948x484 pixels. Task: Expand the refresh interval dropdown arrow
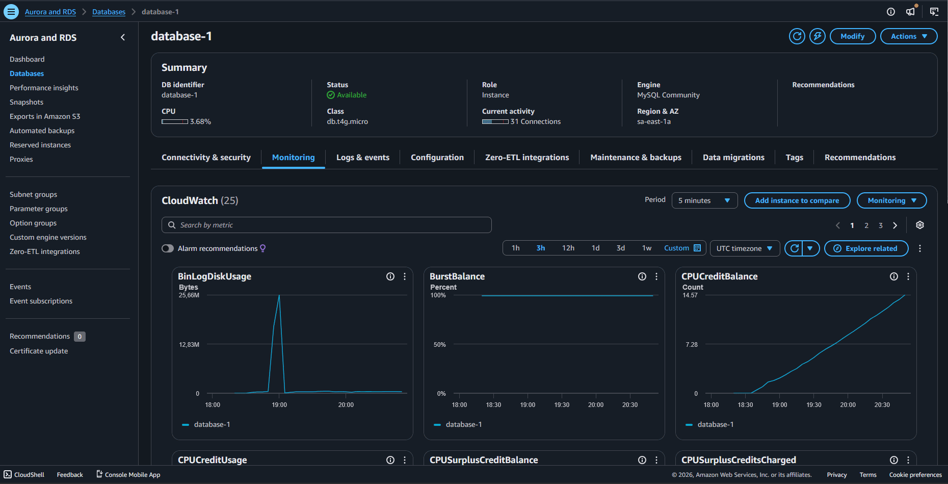(810, 248)
